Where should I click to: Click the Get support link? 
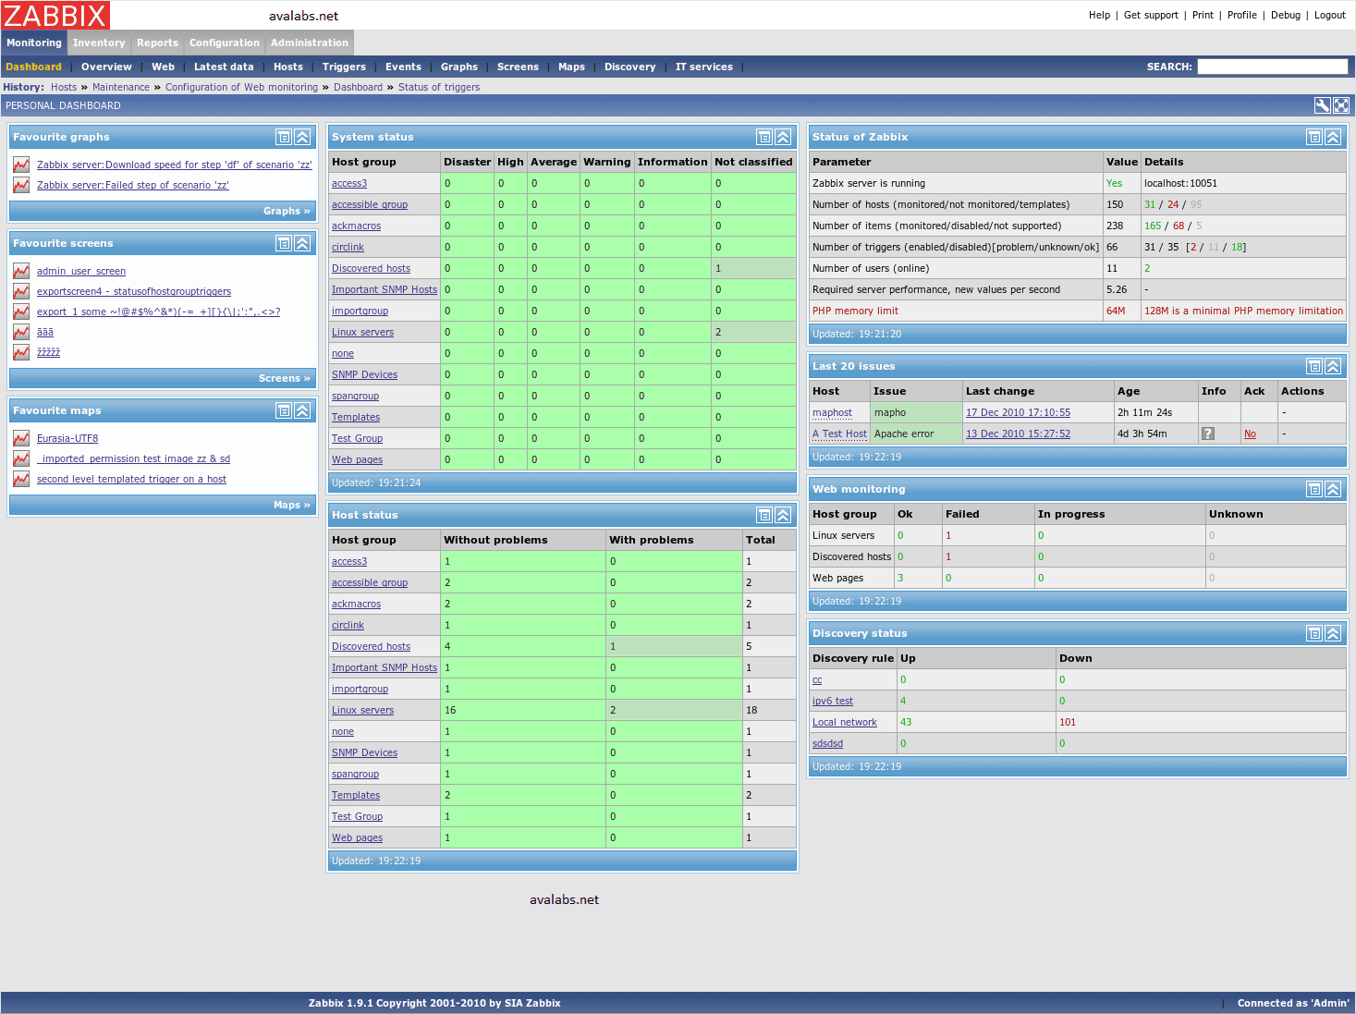[x=1151, y=15]
